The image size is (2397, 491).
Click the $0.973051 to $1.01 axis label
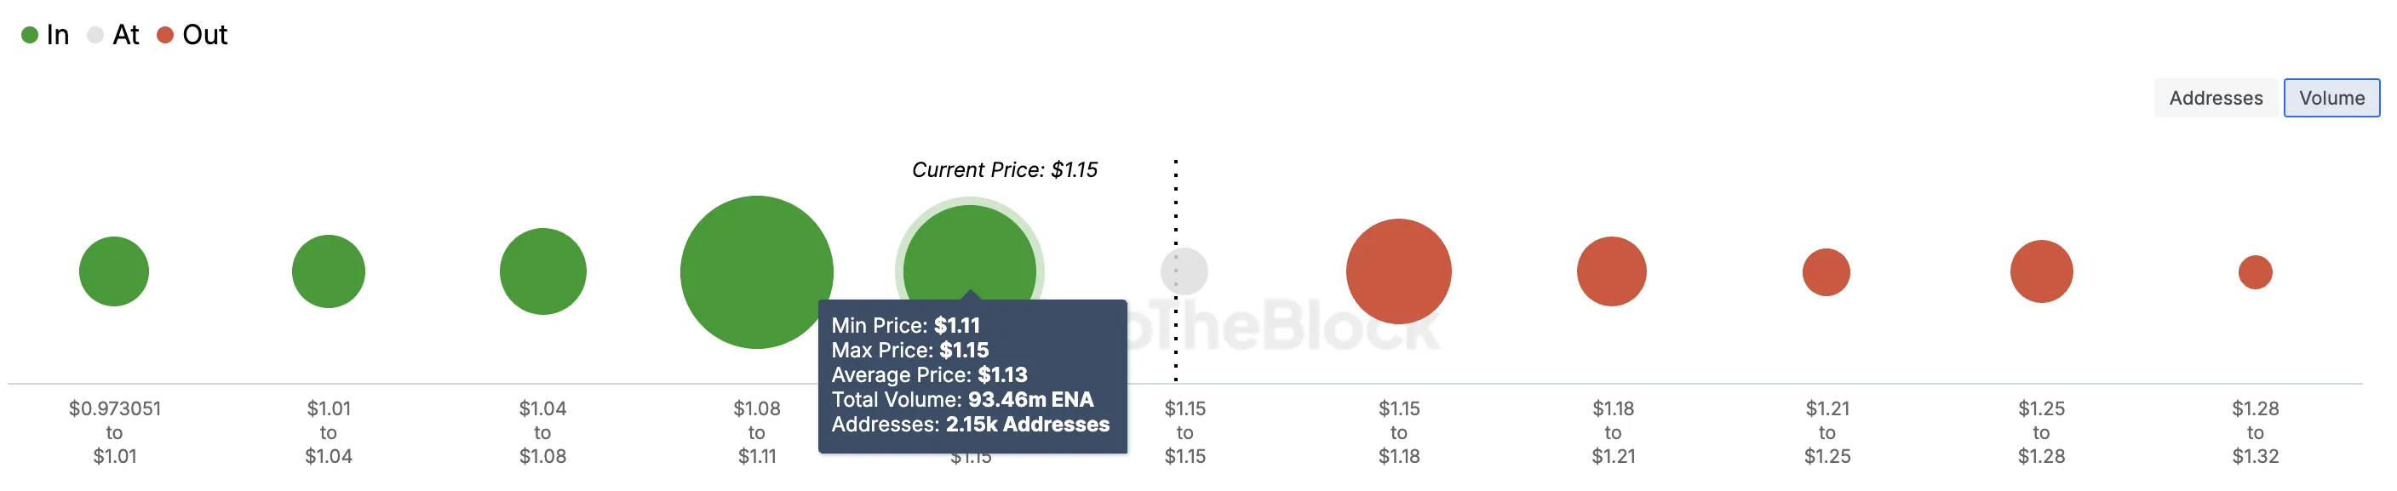click(114, 432)
